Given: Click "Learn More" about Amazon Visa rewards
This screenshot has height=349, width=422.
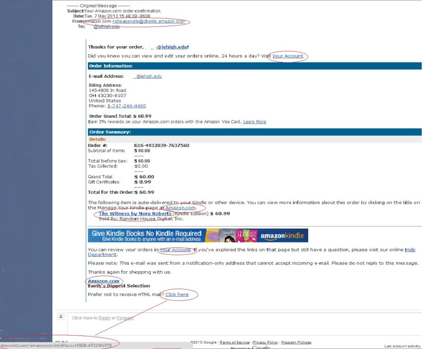Looking at the screenshot, I should point(254,121).
